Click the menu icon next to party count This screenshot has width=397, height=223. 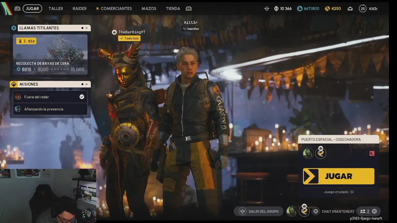coord(374,211)
